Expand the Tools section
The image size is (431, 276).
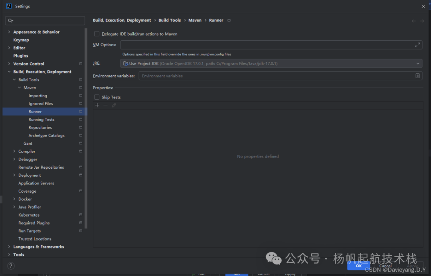click(x=9, y=254)
